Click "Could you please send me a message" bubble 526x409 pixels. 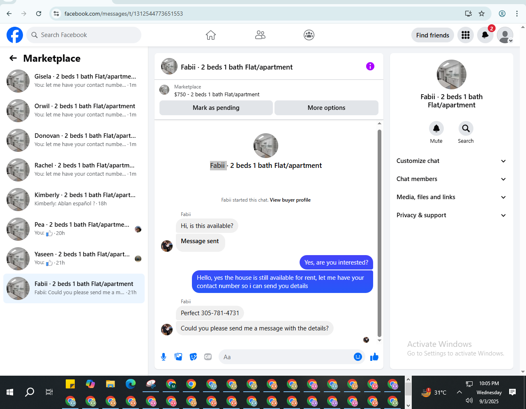click(255, 328)
